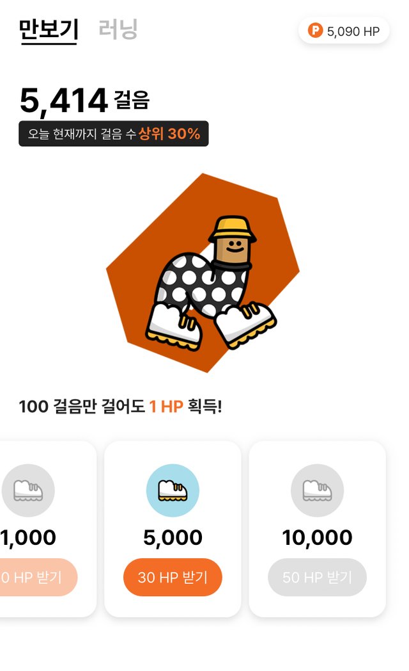Image resolution: width=409 pixels, height=671 pixels.
Task: Tap the greyed 50 HP 받기 button
Action: click(x=317, y=578)
